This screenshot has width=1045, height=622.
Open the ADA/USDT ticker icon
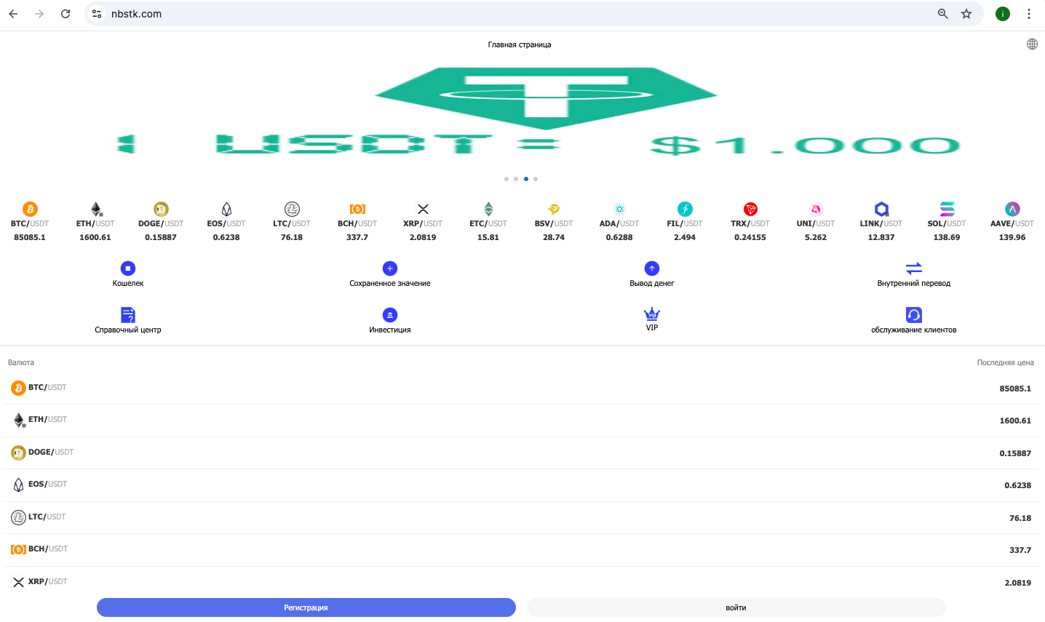[619, 210]
